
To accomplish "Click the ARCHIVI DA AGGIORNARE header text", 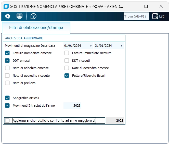I will pyautogui.click(x=24, y=38).
